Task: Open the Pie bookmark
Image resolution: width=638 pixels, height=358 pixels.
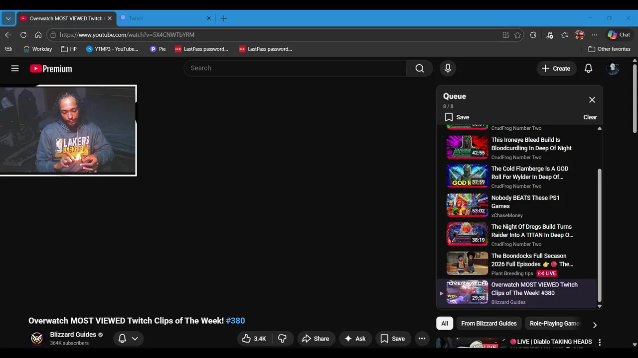Action: (158, 49)
